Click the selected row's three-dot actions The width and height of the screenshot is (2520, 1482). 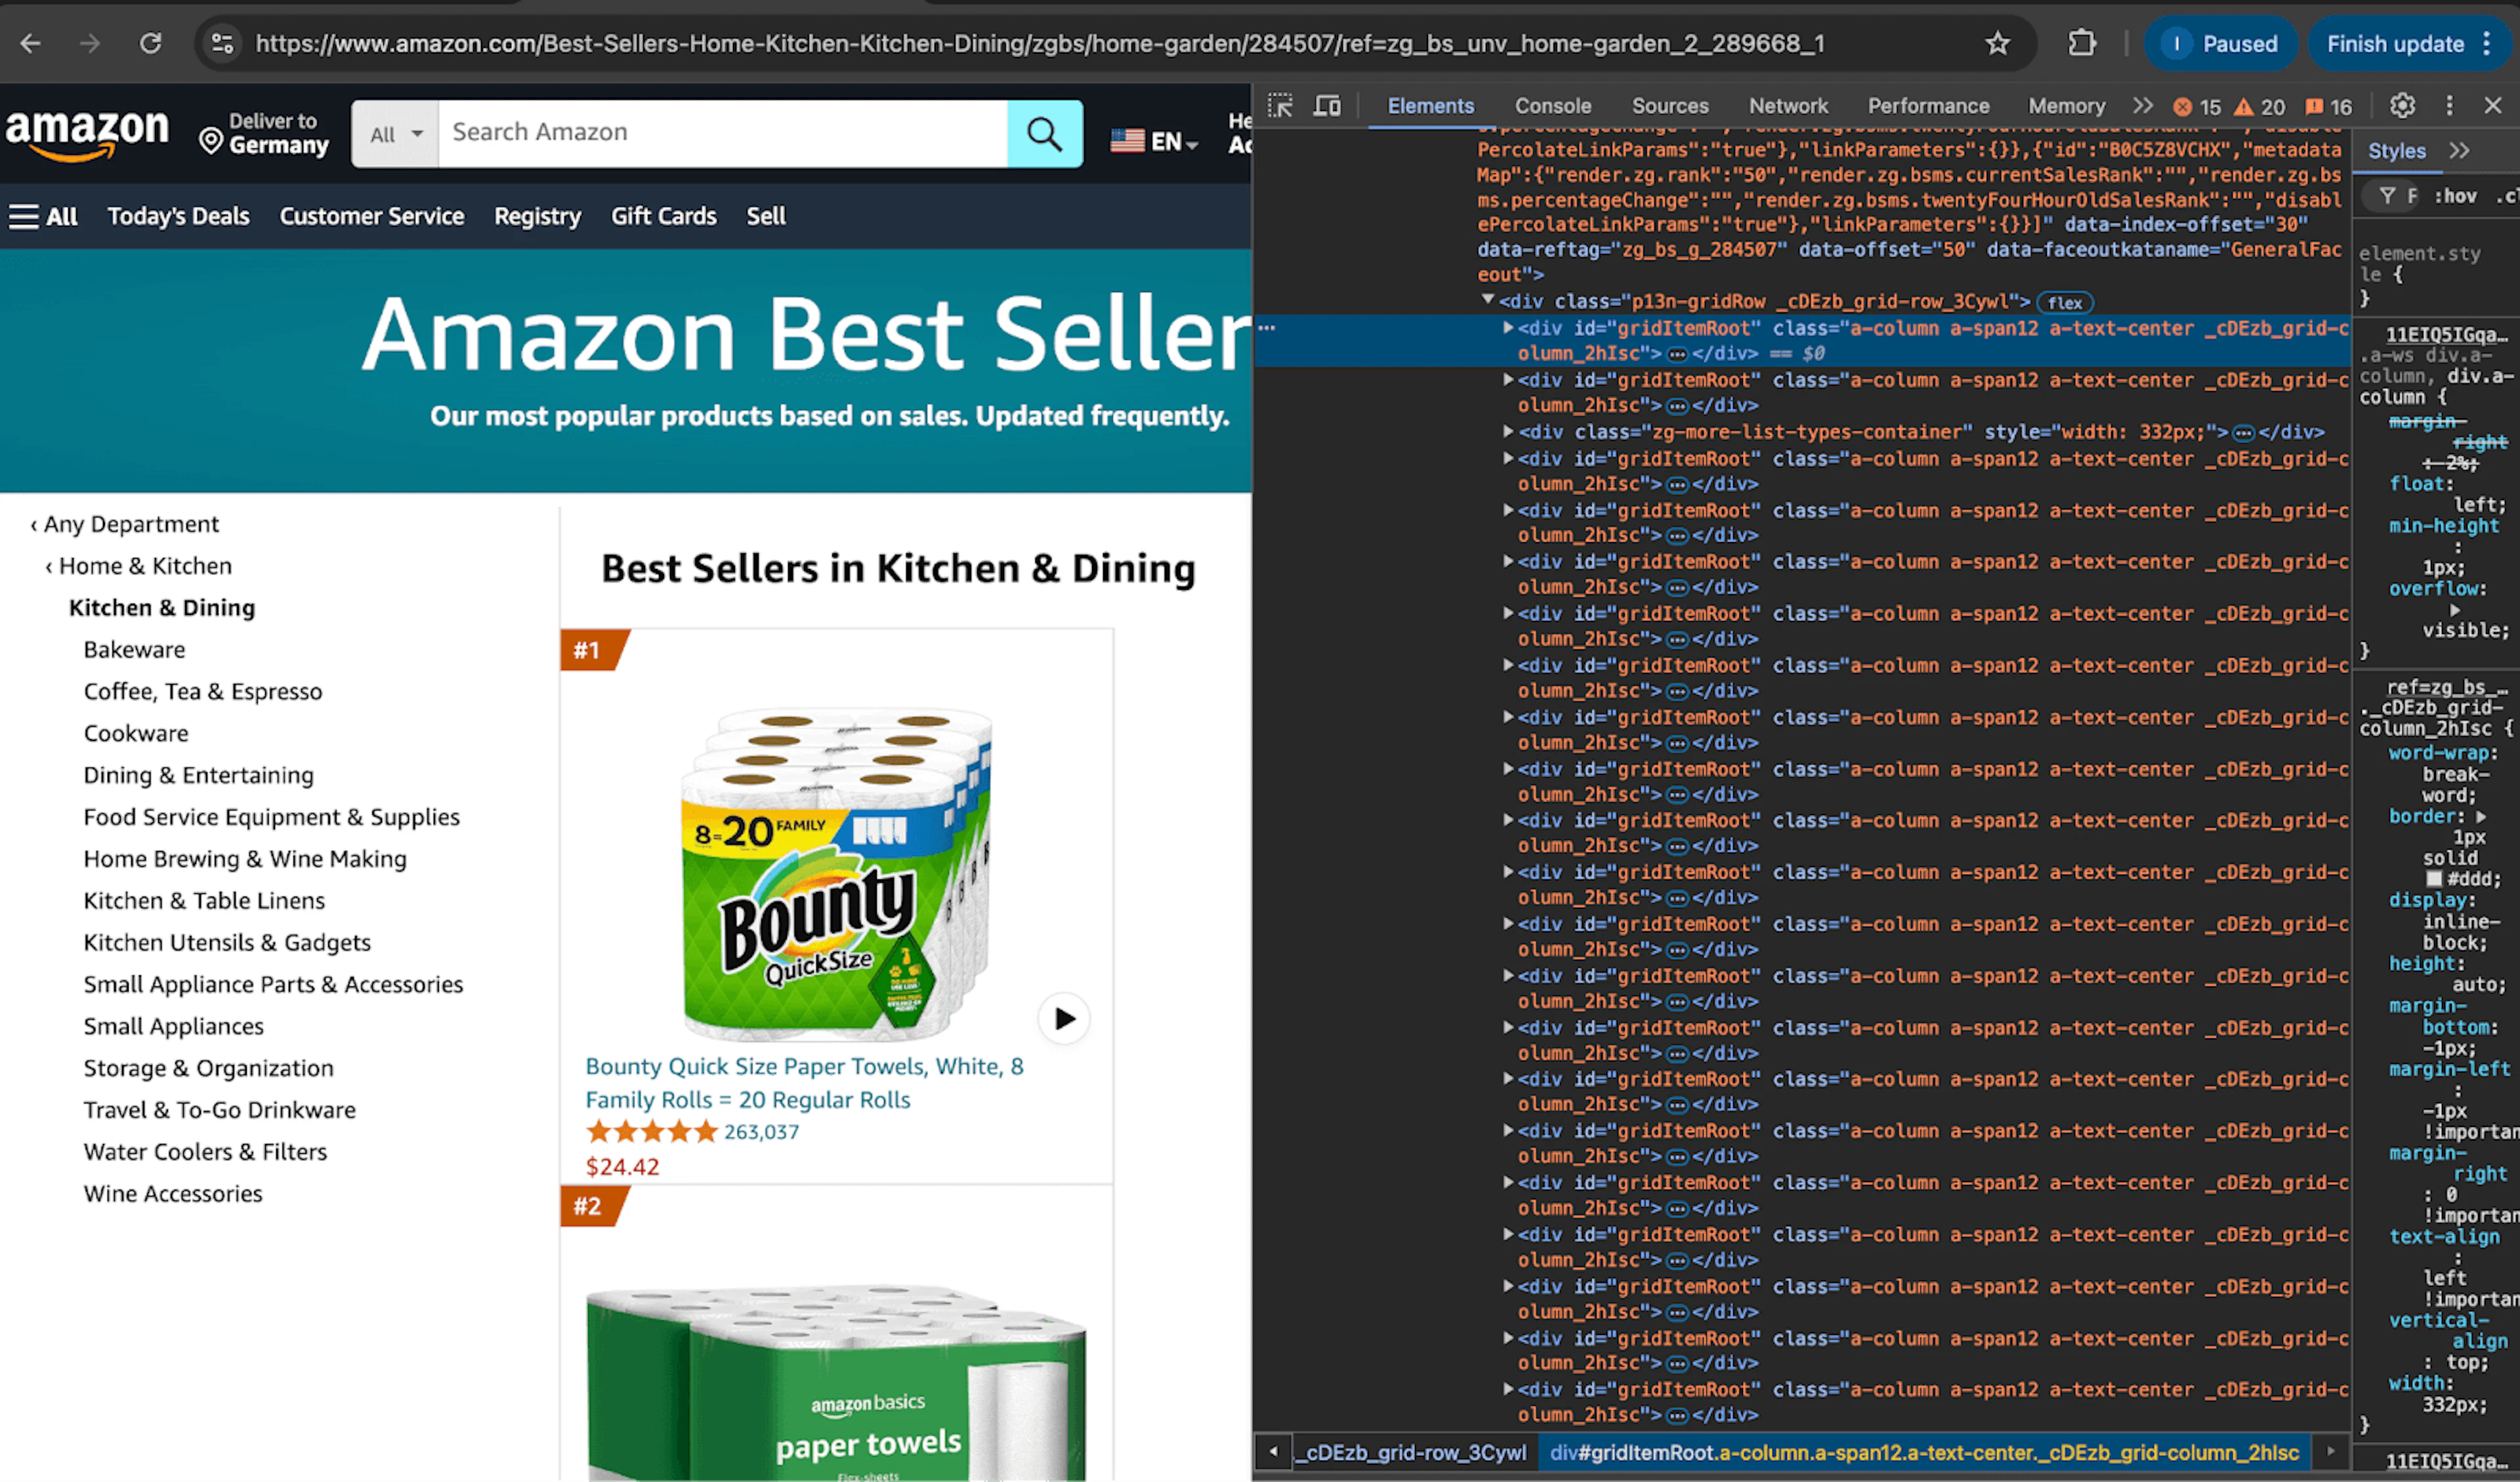1267,328
